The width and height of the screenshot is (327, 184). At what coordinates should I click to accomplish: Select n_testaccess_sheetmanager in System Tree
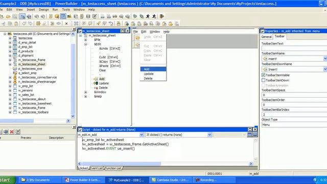(x=37, y=82)
